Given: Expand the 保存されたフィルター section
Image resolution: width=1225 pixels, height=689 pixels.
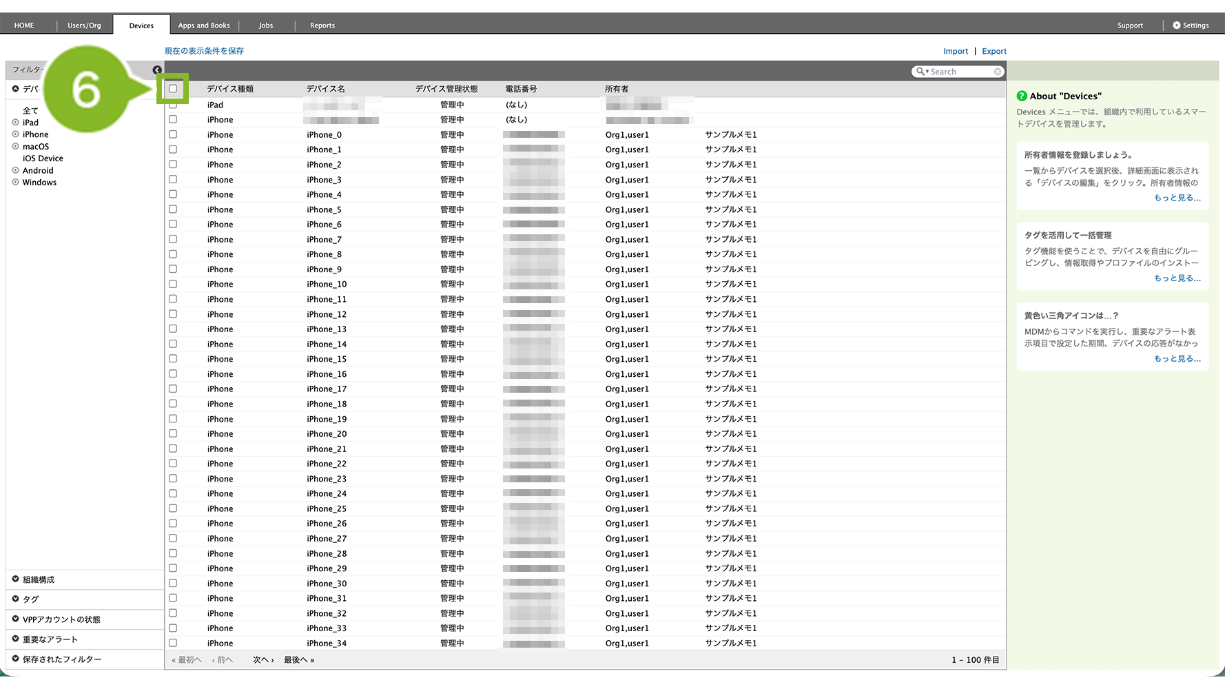Looking at the screenshot, I should (x=16, y=659).
